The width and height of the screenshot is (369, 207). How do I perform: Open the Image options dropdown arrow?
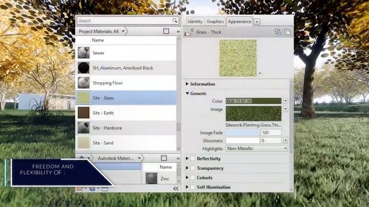[x=285, y=109]
